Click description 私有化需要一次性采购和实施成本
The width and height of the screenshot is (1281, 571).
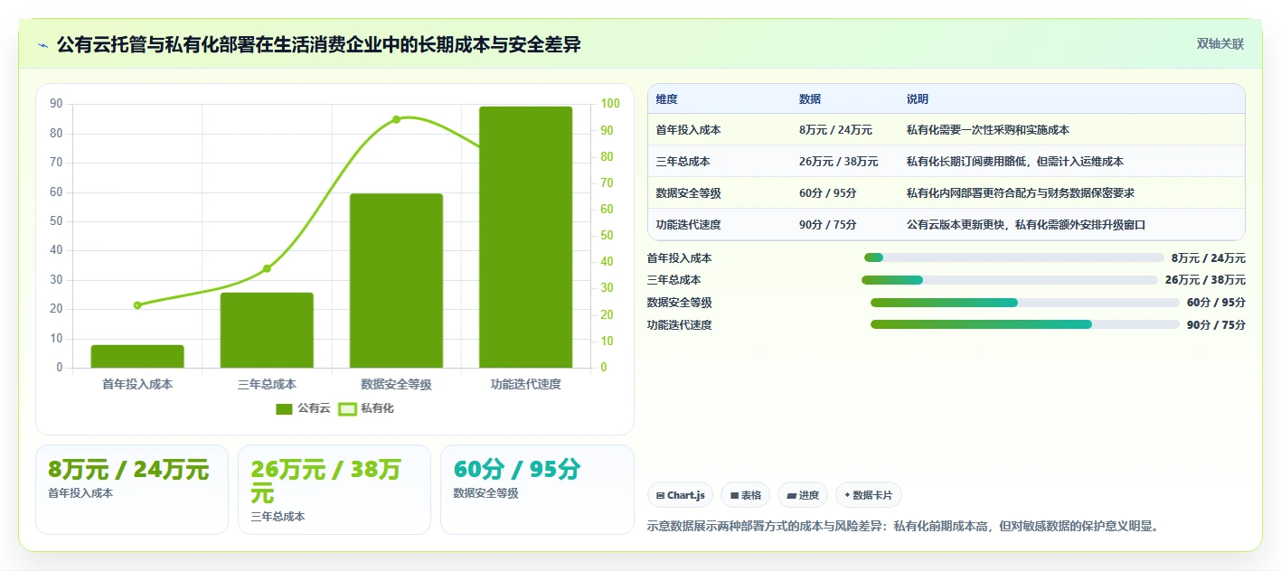(x=988, y=130)
